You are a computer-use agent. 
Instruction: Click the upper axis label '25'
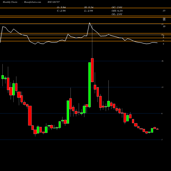(x=164, y=11)
